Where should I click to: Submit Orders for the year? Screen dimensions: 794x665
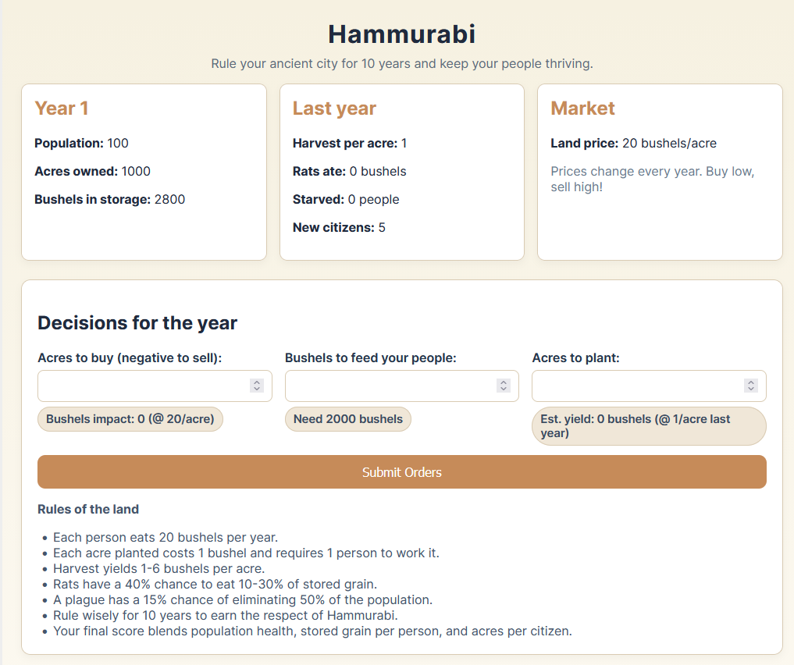(401, 472)
